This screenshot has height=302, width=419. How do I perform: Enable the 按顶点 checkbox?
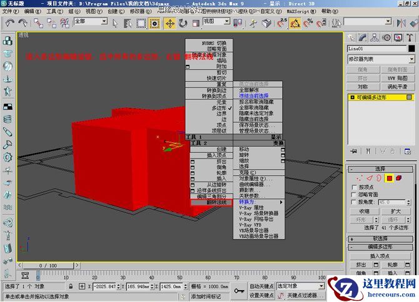tap(355, 187)
